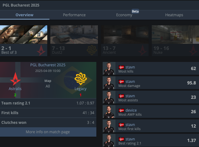Open the Legacy team link
The width and height of the screenshot is (199, 147).
coord(80,89)
